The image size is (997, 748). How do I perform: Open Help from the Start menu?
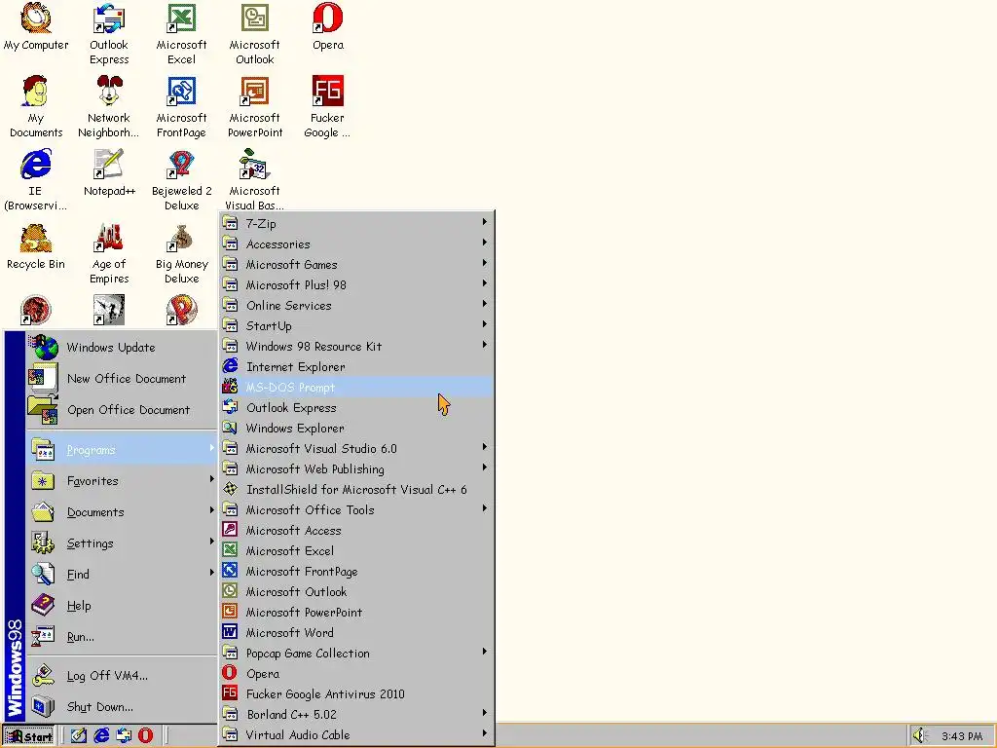point(121,606)
